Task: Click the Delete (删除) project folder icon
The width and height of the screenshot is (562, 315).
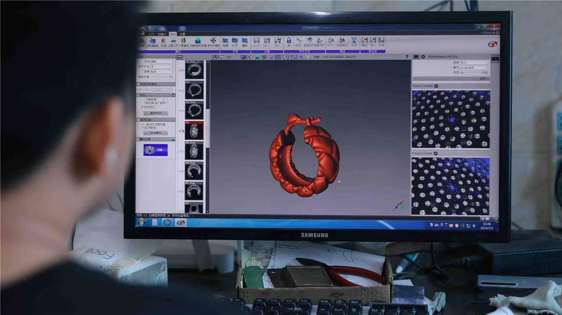Action: pyautogui.click(x=245, y=41)
